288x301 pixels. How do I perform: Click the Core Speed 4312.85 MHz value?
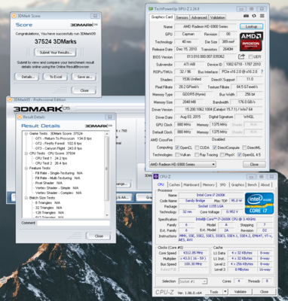point(193,253)
